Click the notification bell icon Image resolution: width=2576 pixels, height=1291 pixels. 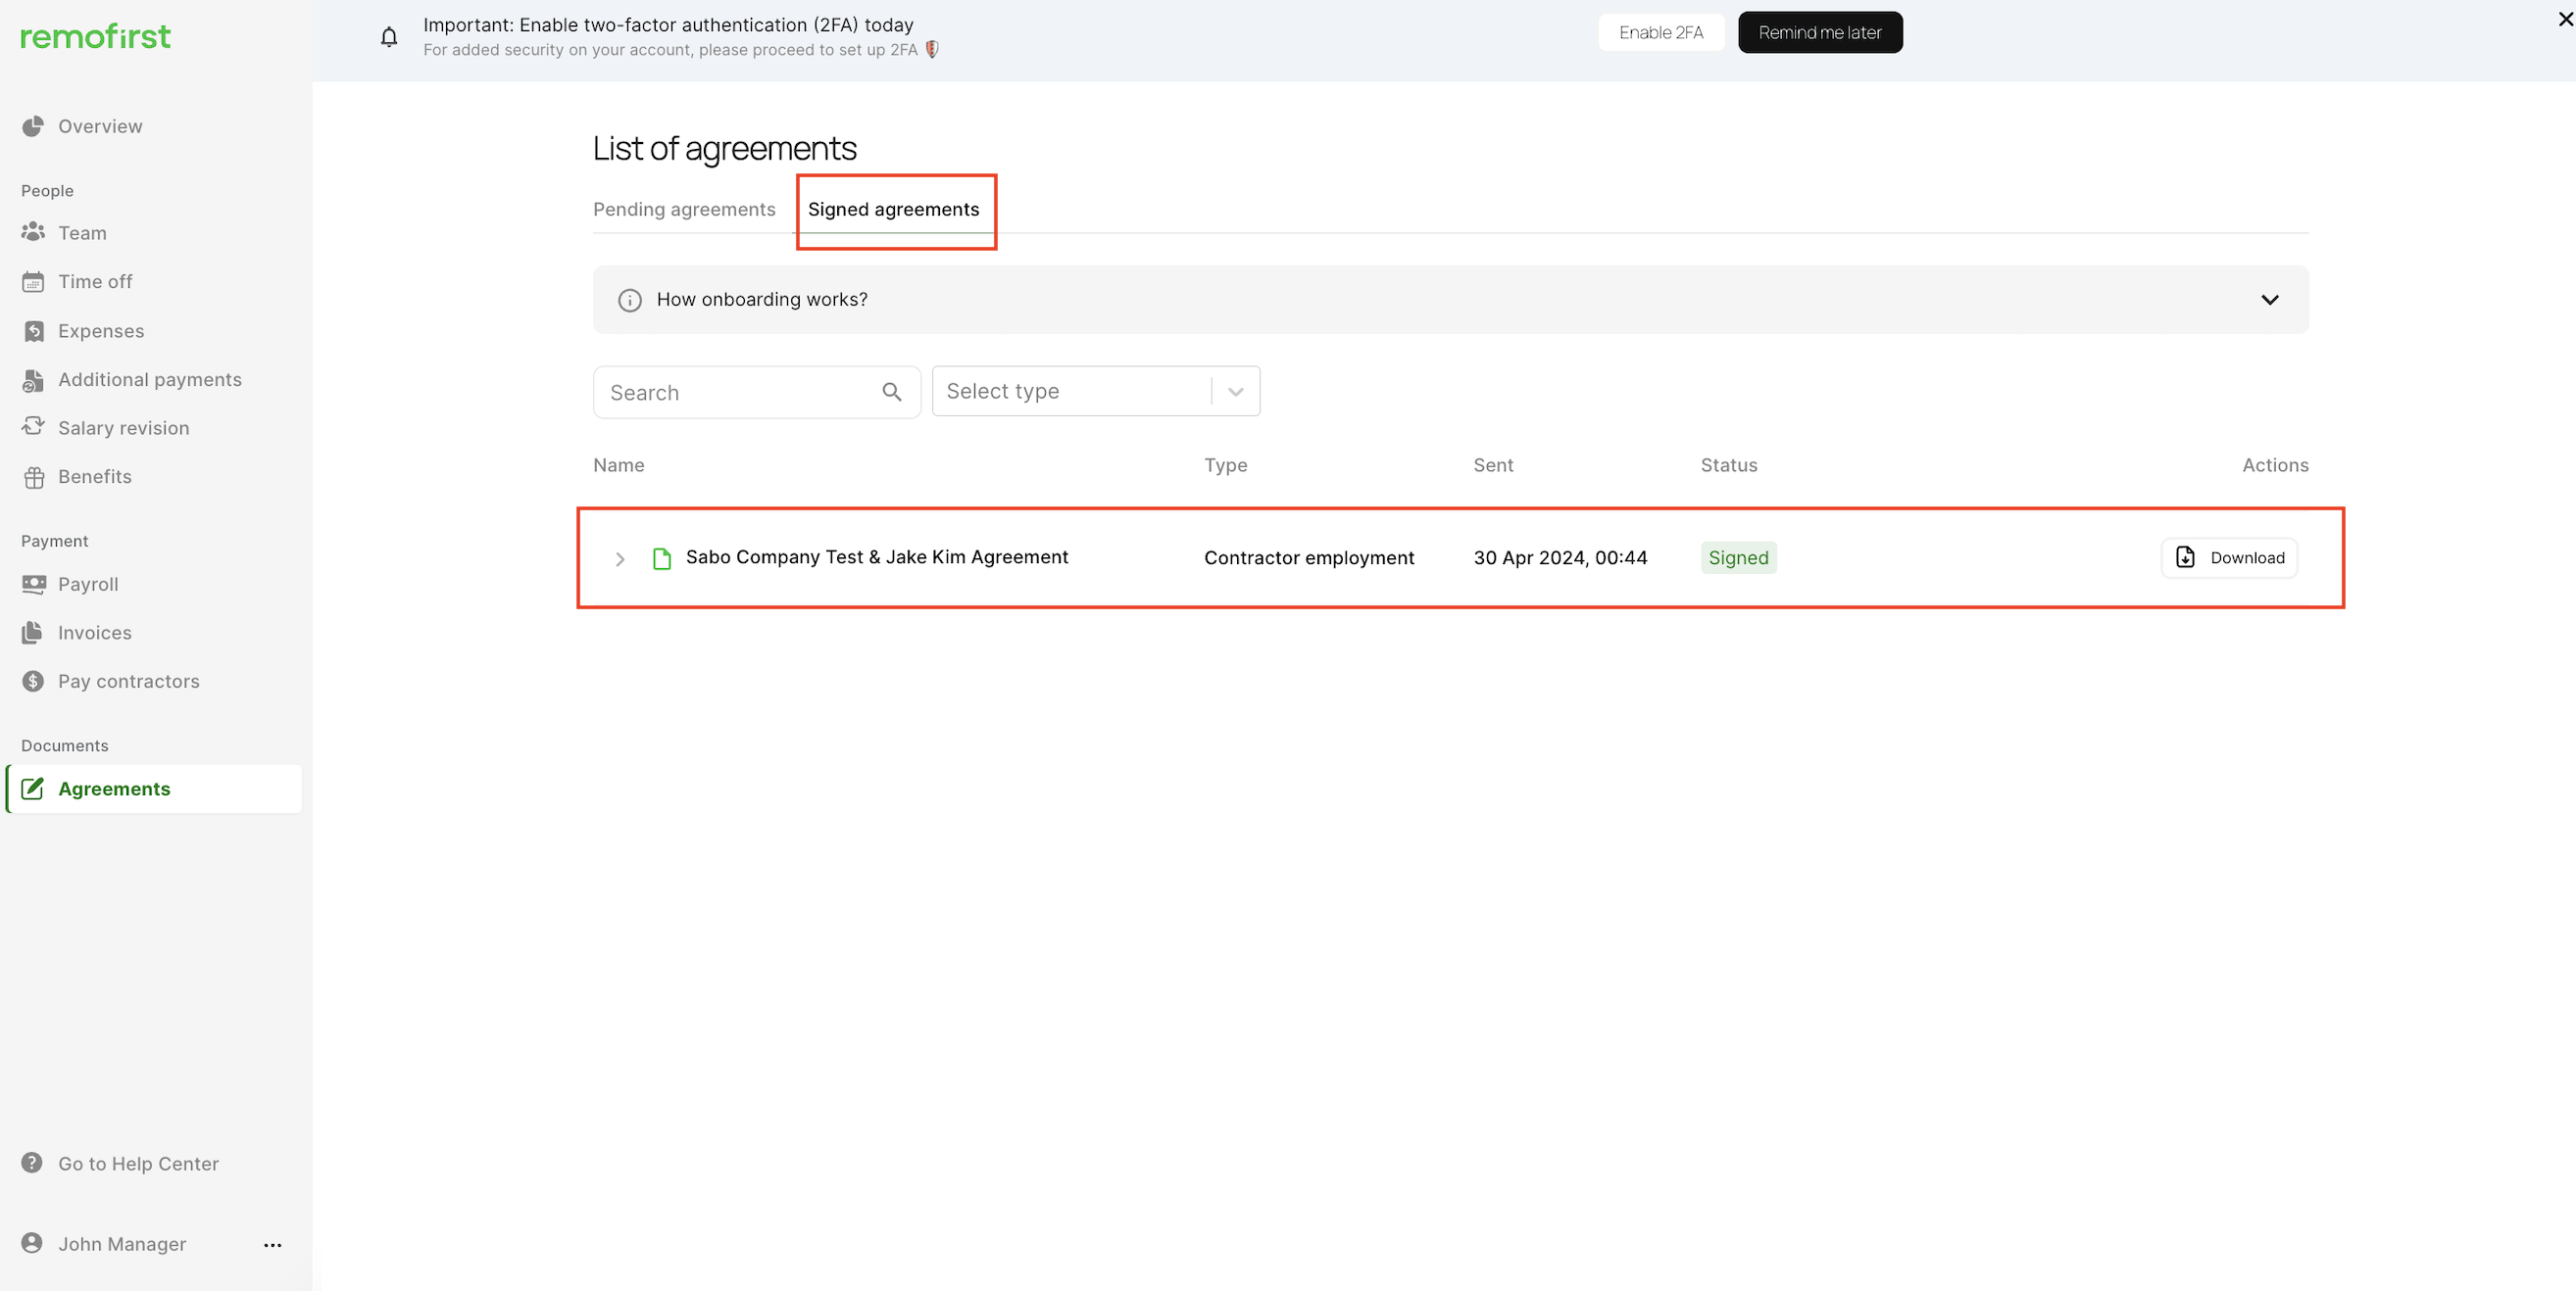click(389, 37)
